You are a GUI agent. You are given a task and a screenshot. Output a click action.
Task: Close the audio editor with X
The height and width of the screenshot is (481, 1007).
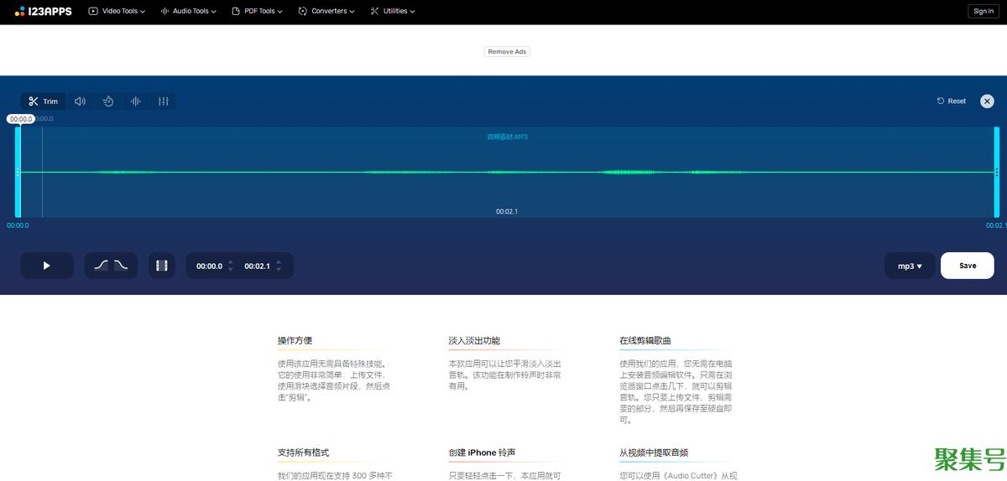[x=987, y=101]
